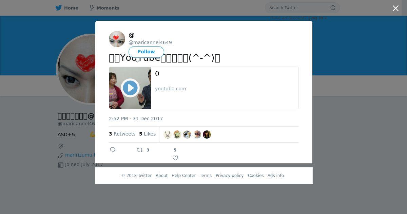The image size is (407, 214).
Task: Play the embedded YouTube video
Action: pos(130,88)
